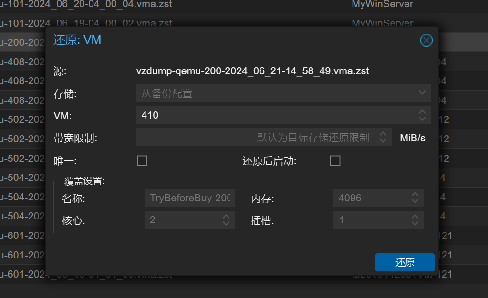Click the blue 还原 restore button
The image size is (488, 298).
tap(405, 262)
